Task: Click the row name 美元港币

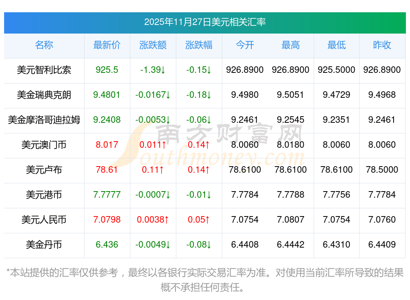Action: tap(44, 195)
